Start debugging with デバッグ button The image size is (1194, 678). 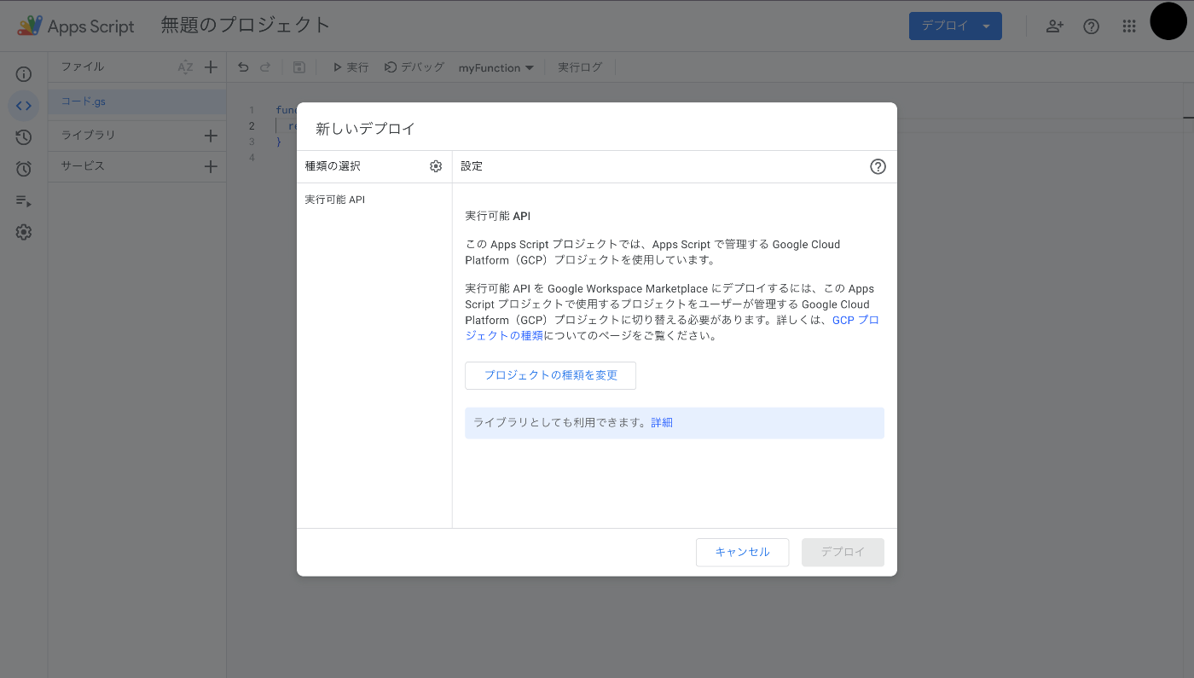(x=414, y=67)
